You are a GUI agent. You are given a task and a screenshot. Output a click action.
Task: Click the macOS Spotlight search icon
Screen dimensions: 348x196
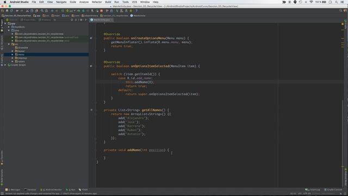336,2
